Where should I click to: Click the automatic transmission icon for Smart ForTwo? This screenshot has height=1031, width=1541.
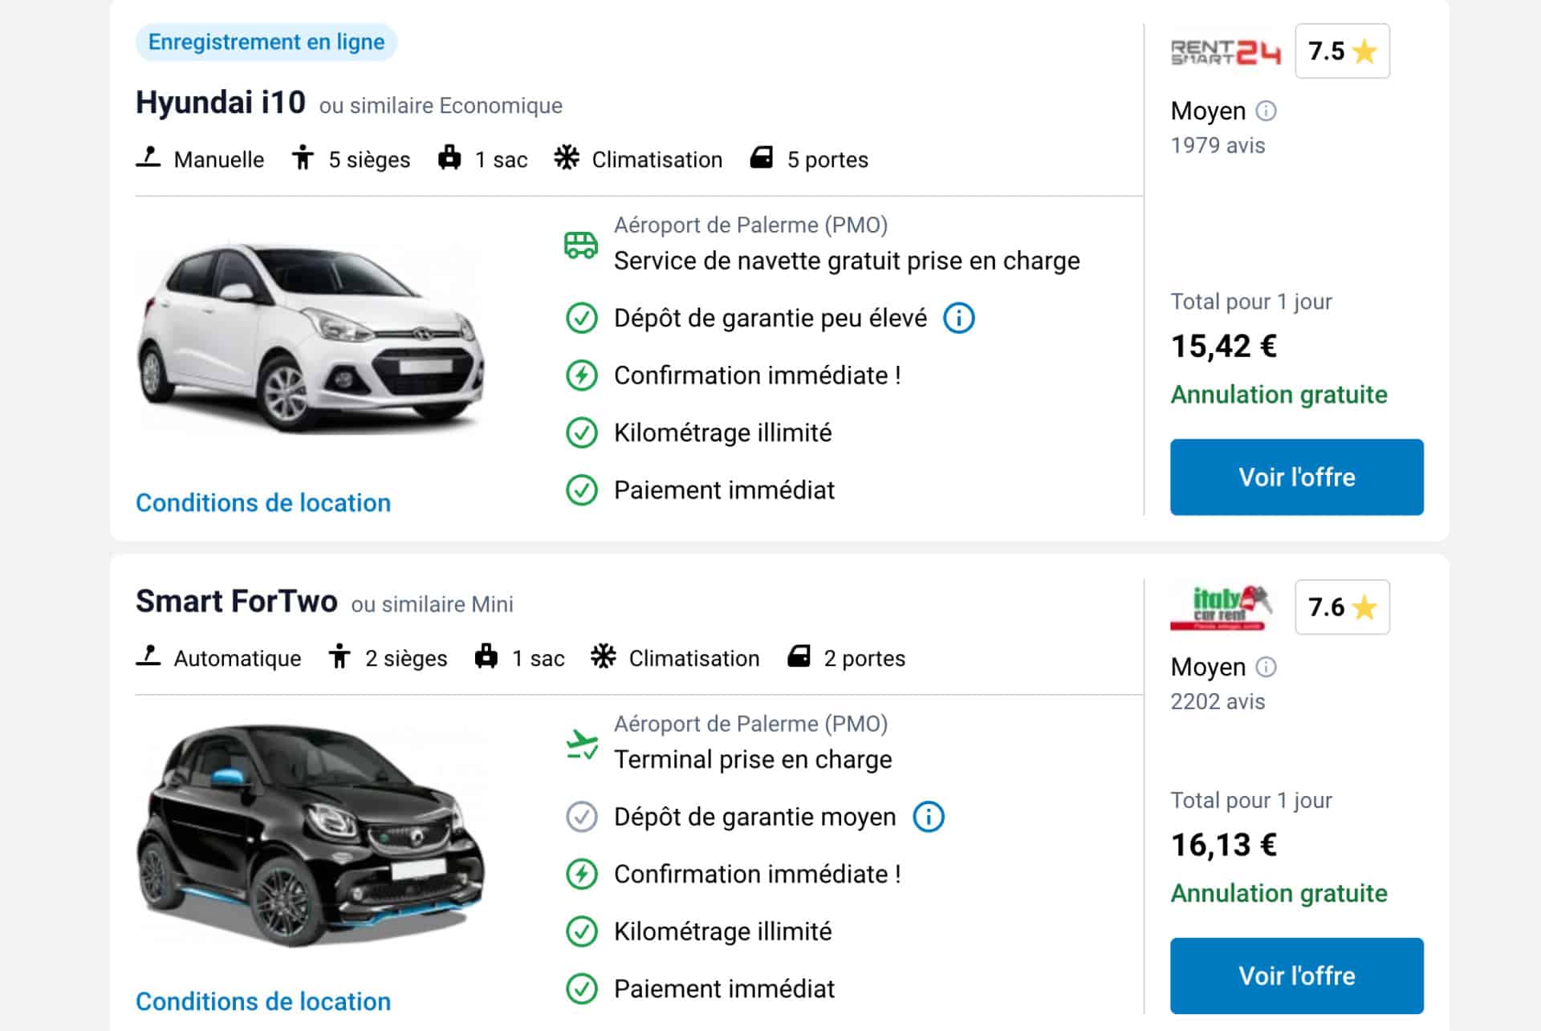[148, 657]
